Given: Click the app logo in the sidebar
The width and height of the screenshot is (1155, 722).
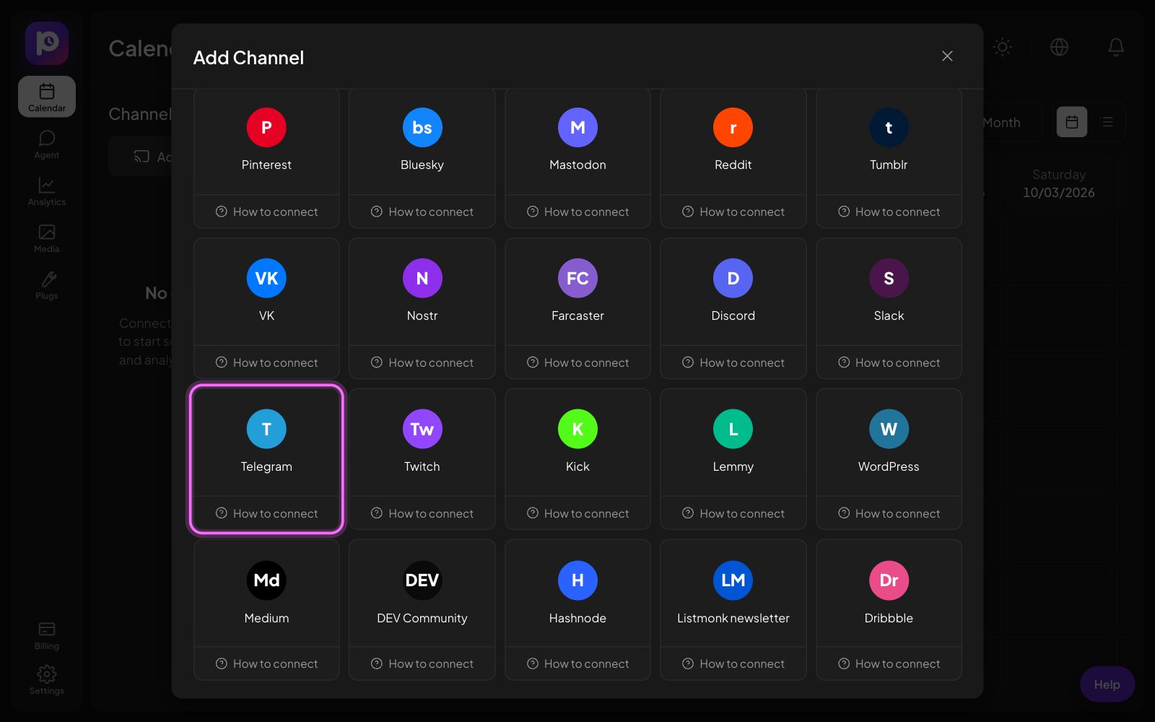Looking at the screenshot, I should pos(47,43).
